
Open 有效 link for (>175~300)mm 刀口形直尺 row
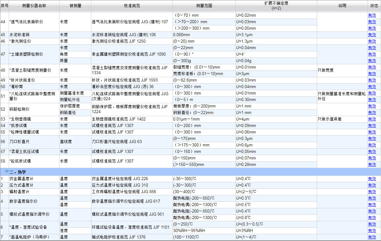(372, 145)
